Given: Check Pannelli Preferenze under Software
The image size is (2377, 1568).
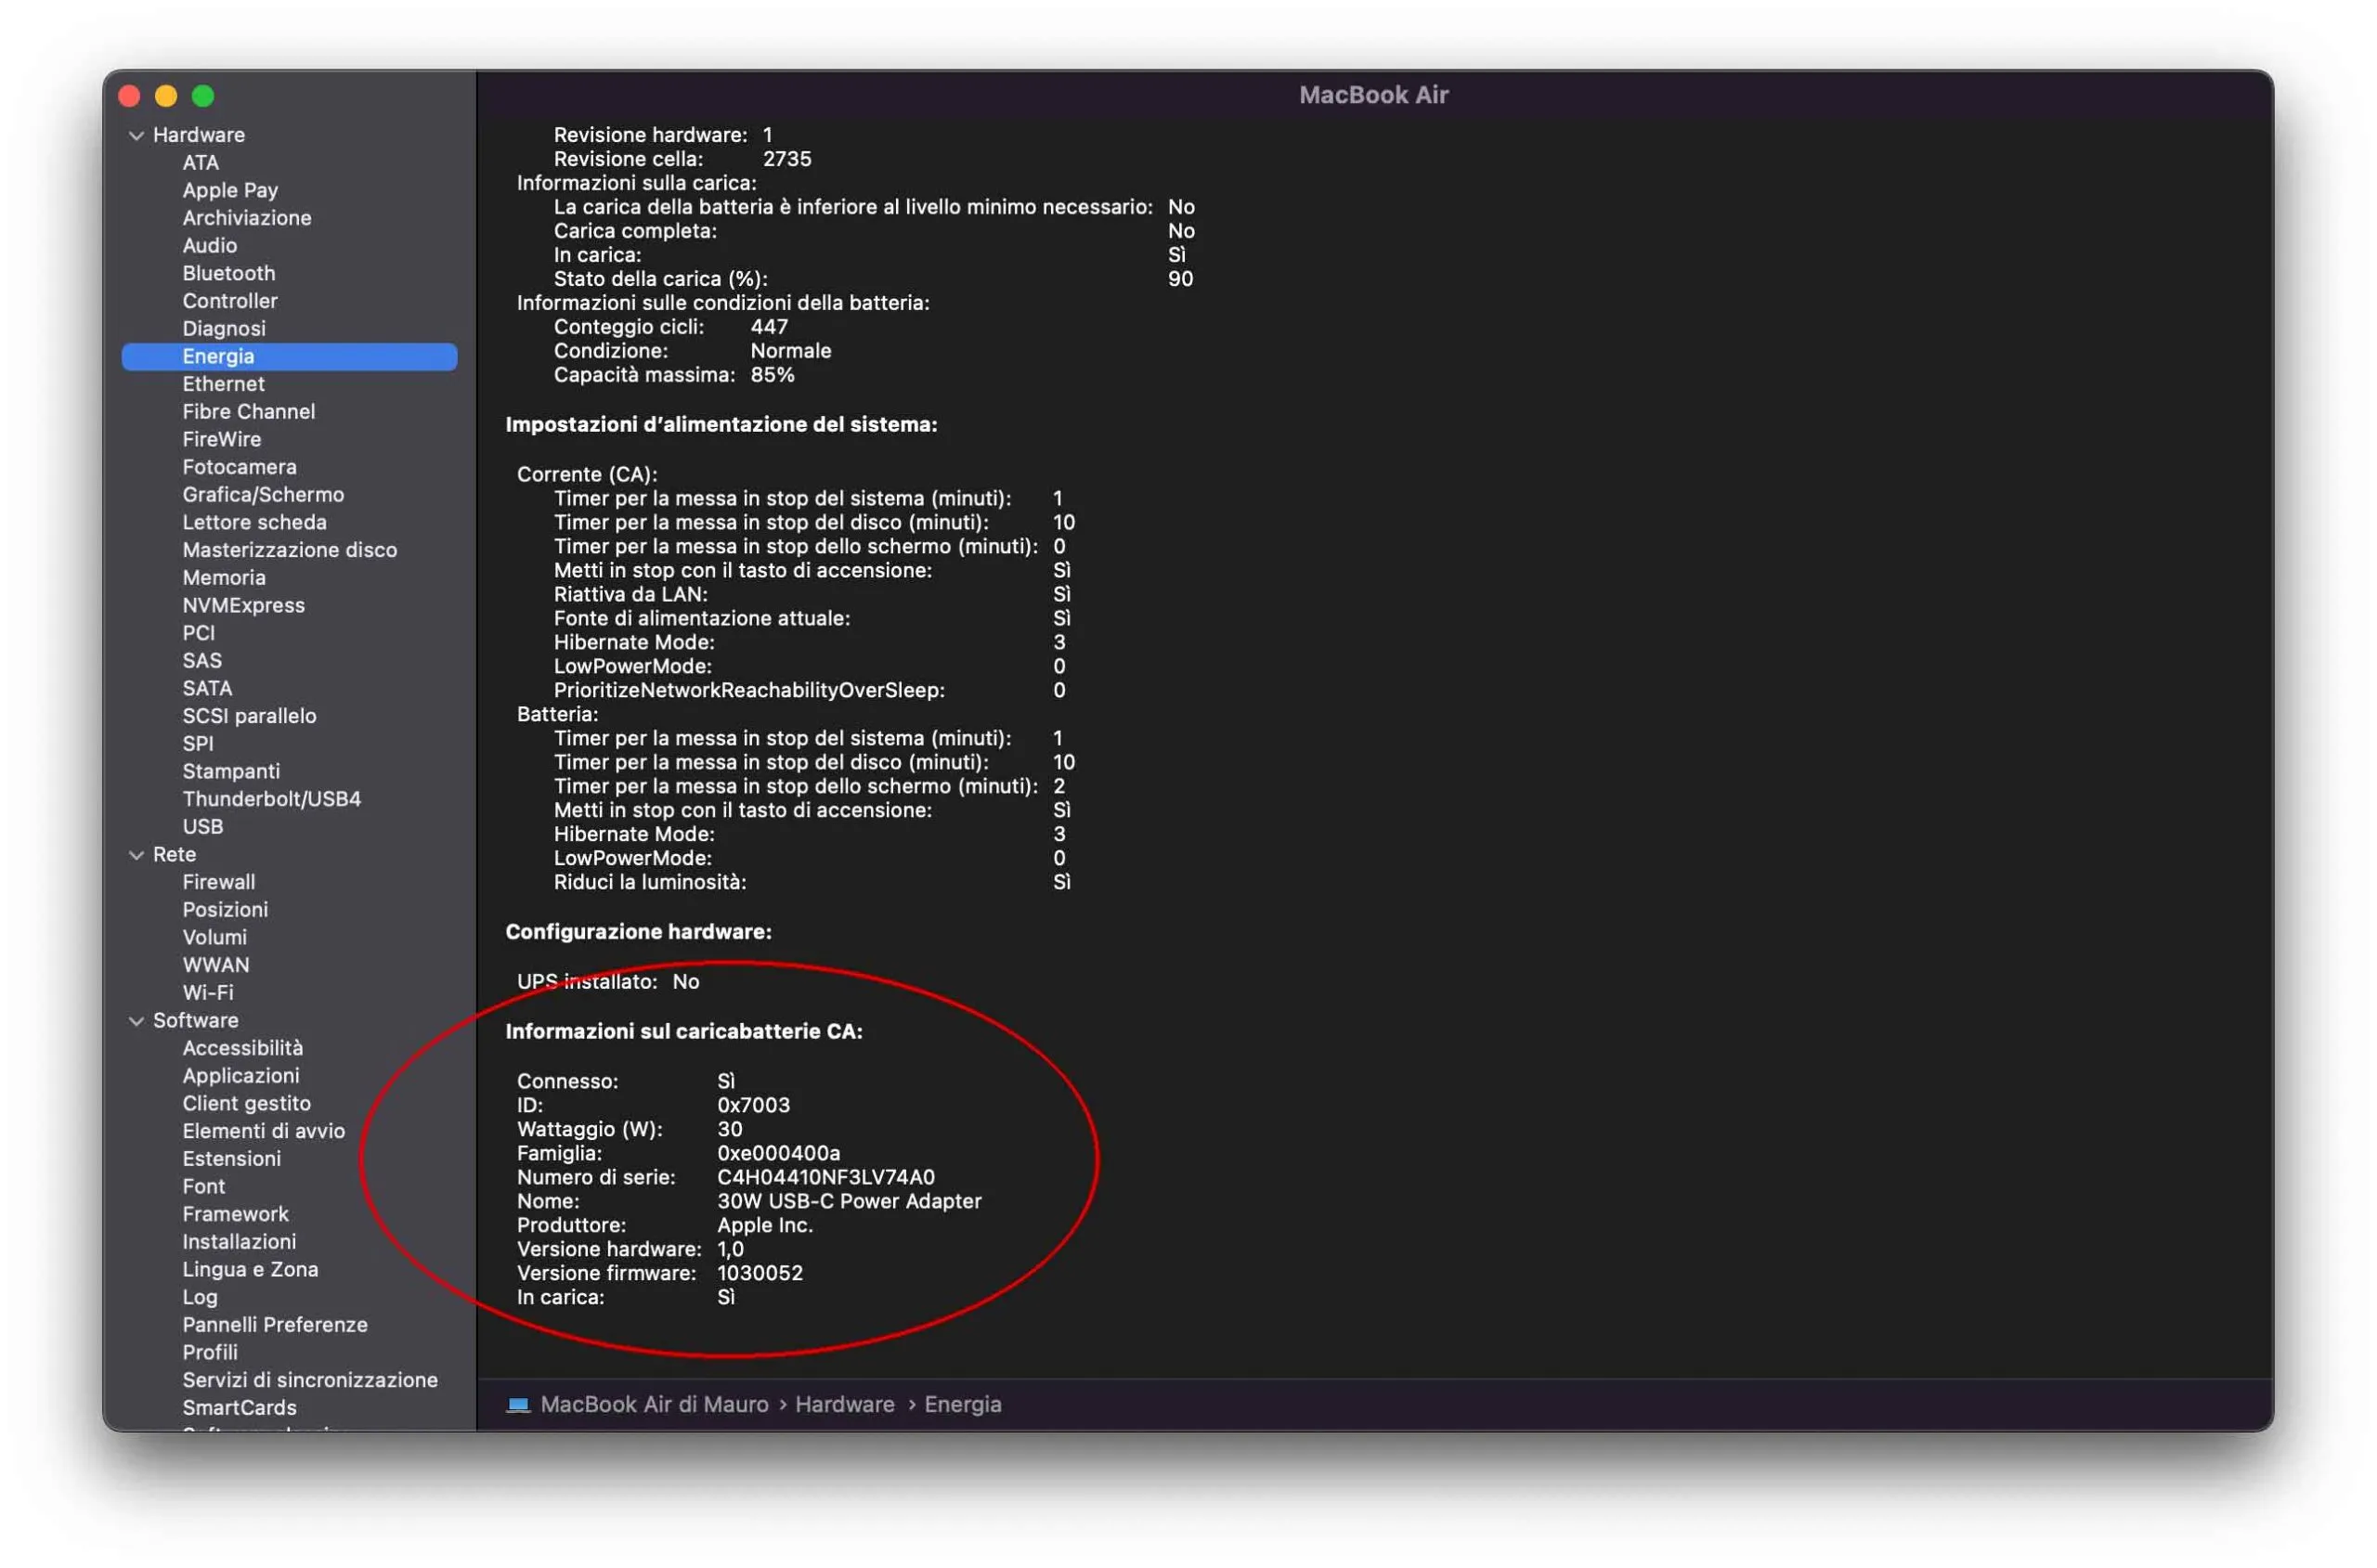Looking at the screenshot, I should (274, 1324).
